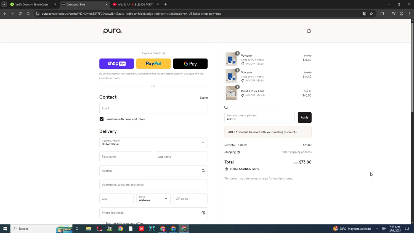Open a new browser tab
Image resolution: width=414 pixels, height=233 pixels.
coord(166,4)
